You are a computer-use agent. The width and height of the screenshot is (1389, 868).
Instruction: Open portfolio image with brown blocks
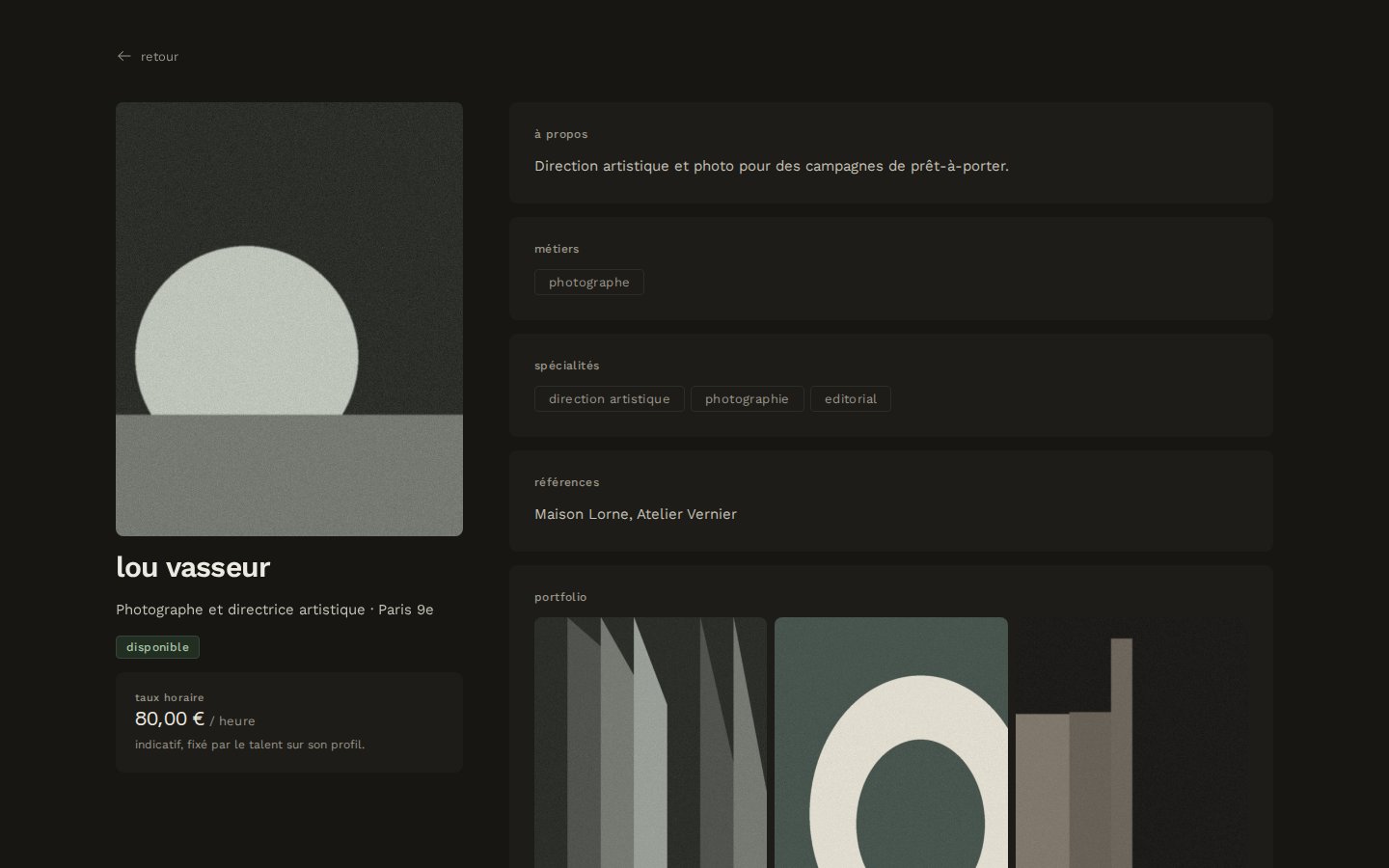(x=1131, y=743)
